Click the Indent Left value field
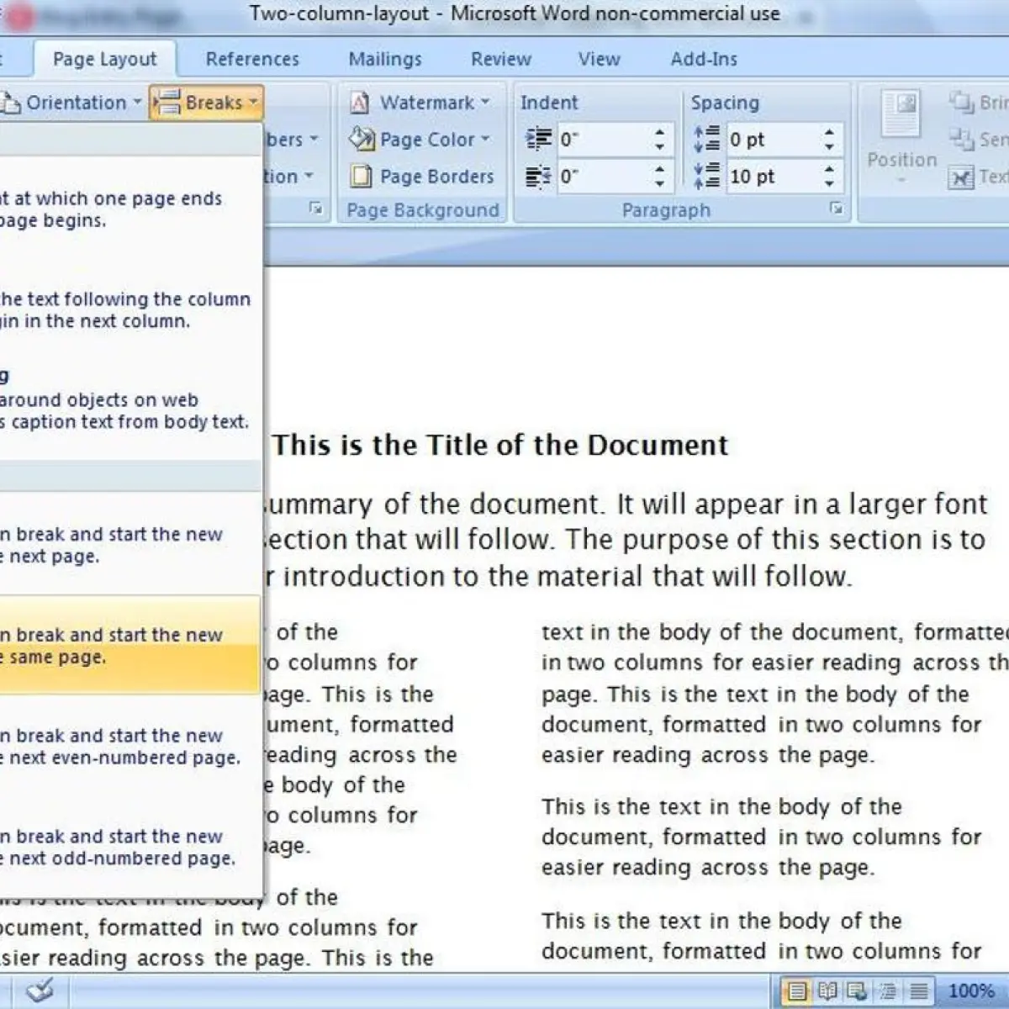Viewport: 1009px width, 1009px height. coord(603,140)
